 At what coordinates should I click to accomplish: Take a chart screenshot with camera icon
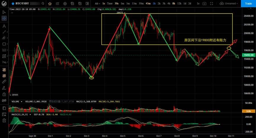204,4
